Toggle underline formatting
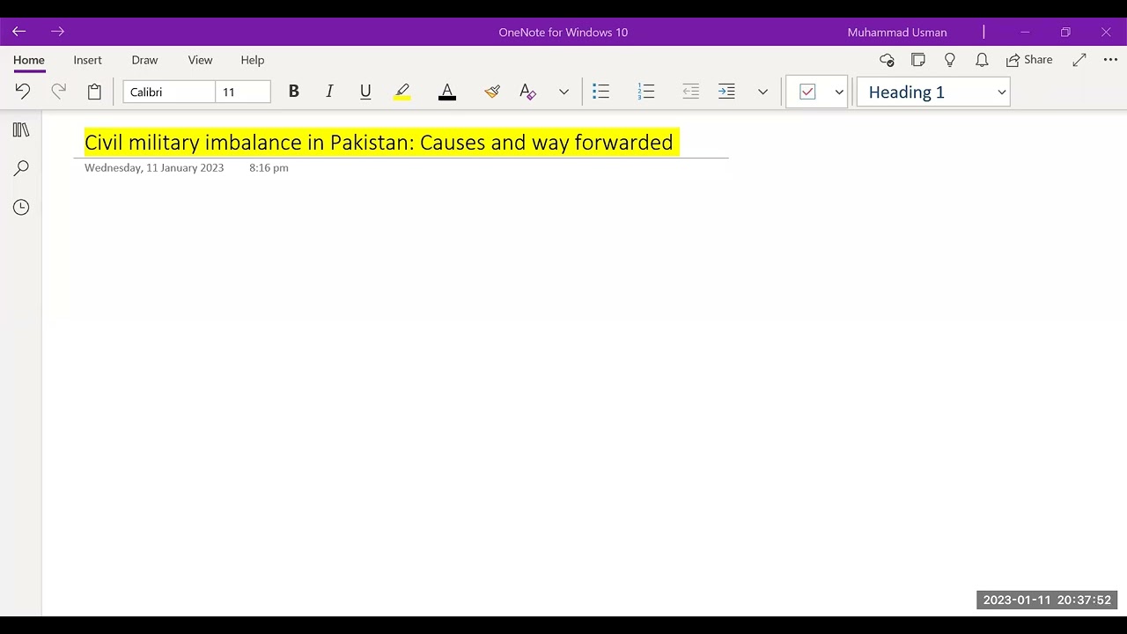 365,92
